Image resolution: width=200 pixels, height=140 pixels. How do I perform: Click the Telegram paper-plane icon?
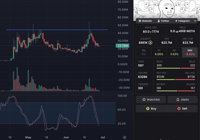176,21
